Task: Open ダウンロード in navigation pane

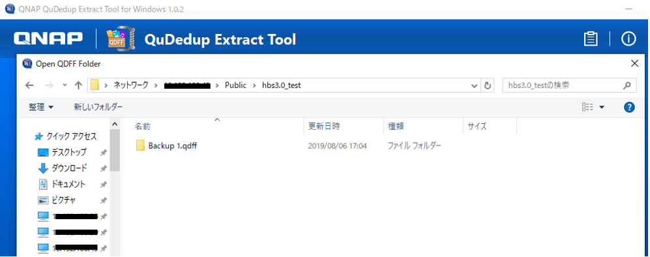Action: (x=69, y=168)
